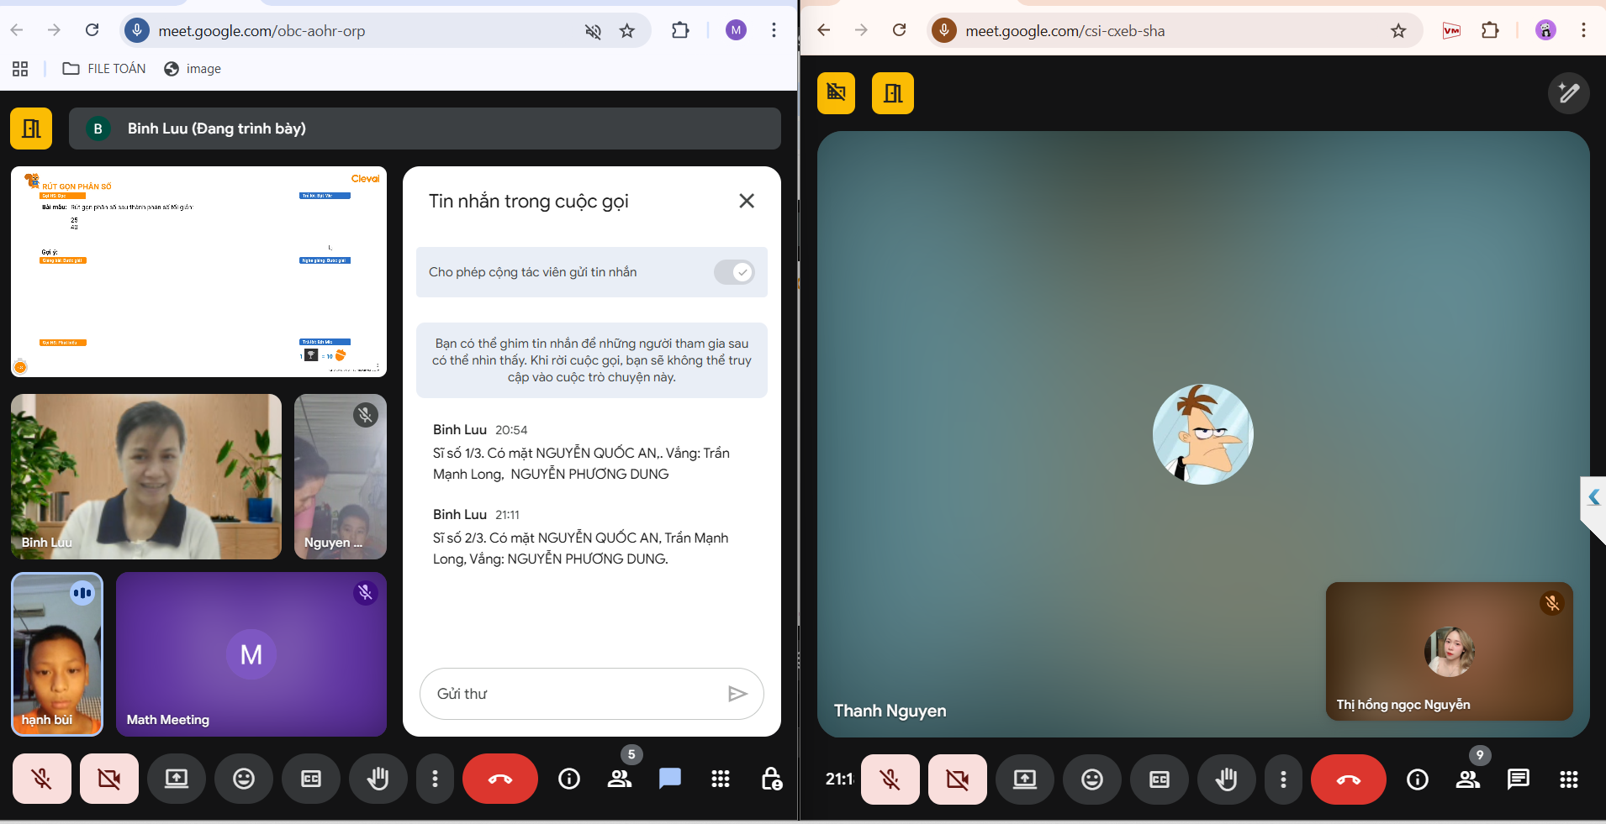This screenshot has width=1606, height=824.
Task: Bookmark the left Meet page with star
Action: coord(627,31)
